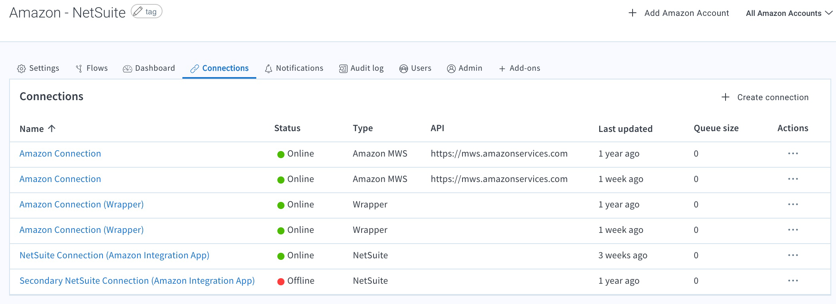This screenshot has width=836, height=304.
Task: Expand the All Amazon Accounts dropdown
Action: click(x=789, y=13)
